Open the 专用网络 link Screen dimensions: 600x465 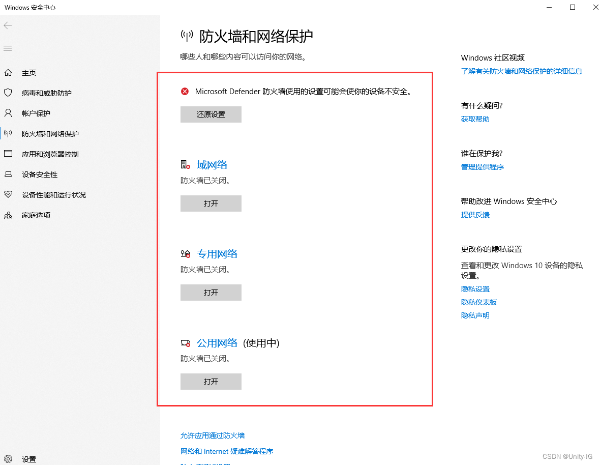pos(217,254)
